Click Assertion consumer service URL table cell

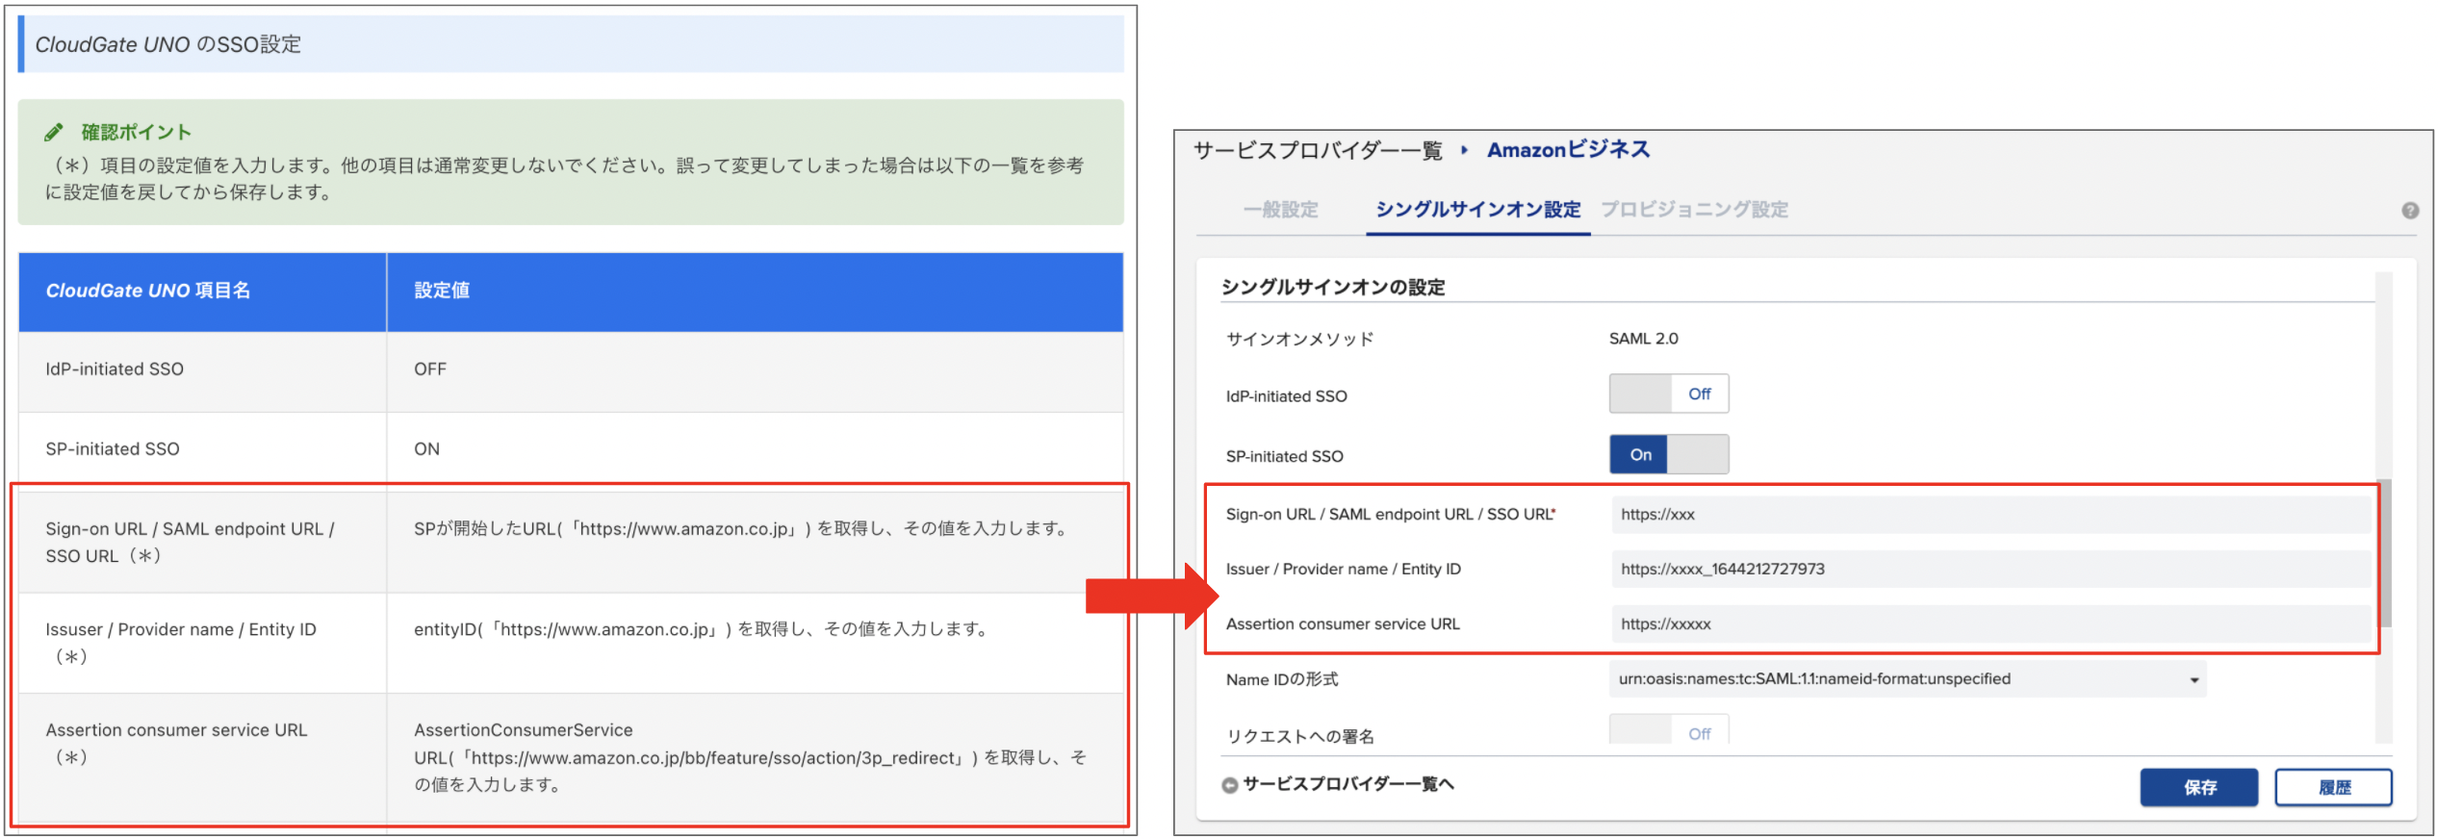(x=203, y=757)
